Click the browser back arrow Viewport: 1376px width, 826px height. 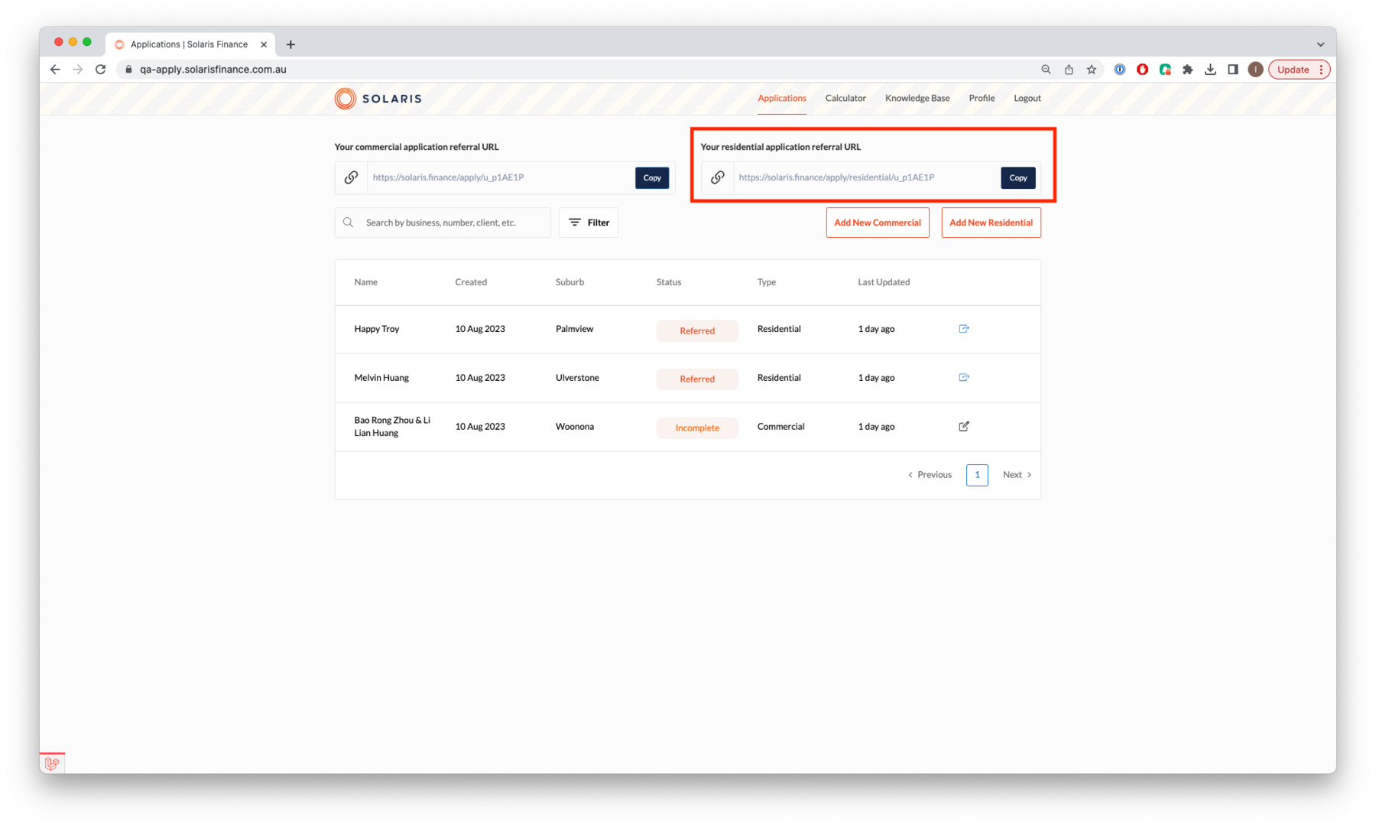tap(55, 69)
